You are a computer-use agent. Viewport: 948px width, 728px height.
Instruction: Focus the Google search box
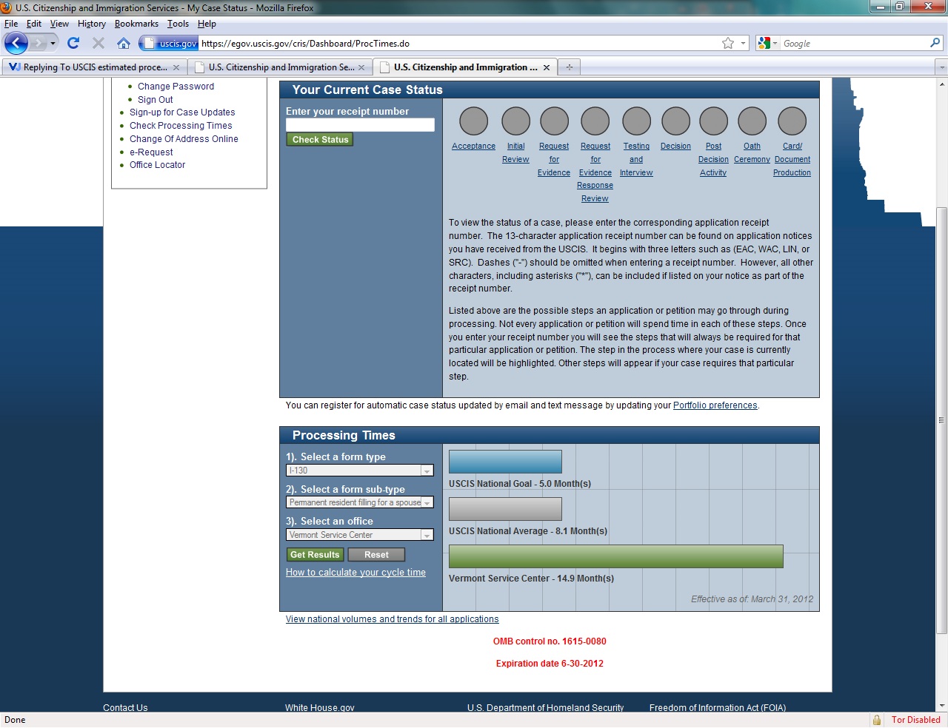click(854, 44)
